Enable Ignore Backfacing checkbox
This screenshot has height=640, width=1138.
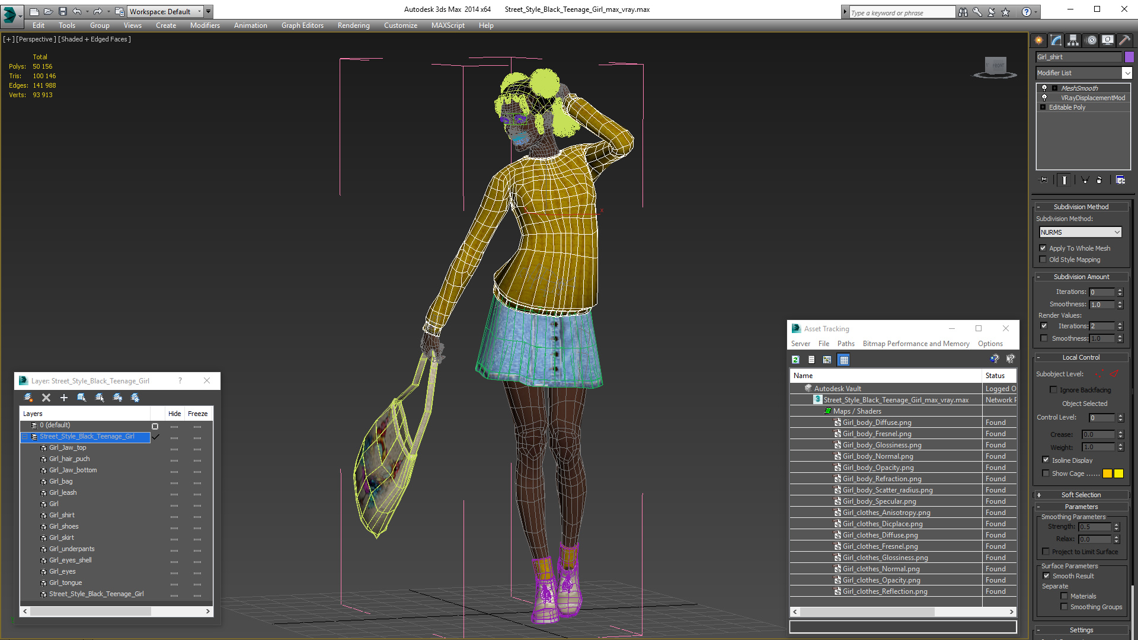click(x=1053, y=390)
